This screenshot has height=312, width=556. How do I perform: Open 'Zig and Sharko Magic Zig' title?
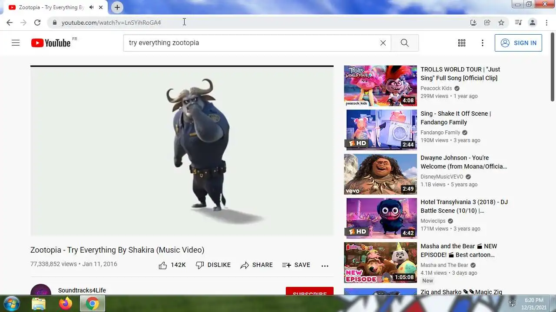pyautogui.click(x=460, y=292)
